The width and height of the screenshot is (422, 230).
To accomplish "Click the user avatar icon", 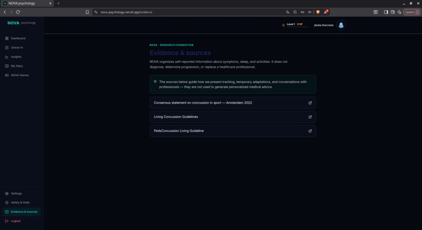I will 341,25.
